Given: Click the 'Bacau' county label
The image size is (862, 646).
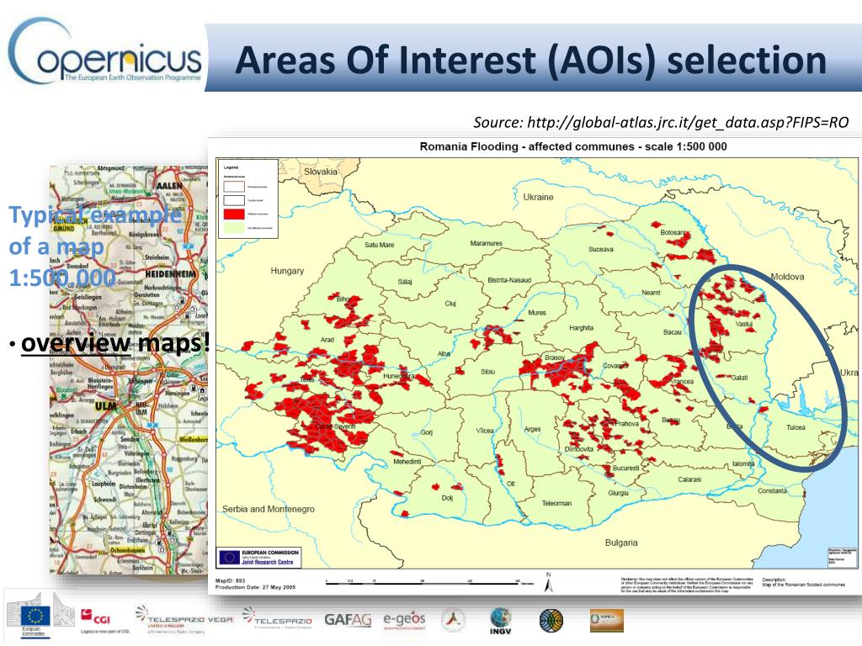Looking at the screenshot, I should [673, 332].
